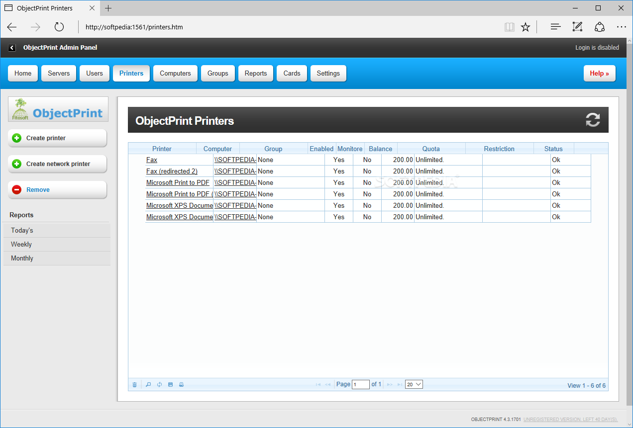
Task: Sort by the Restriction column header
Action: 499,149
